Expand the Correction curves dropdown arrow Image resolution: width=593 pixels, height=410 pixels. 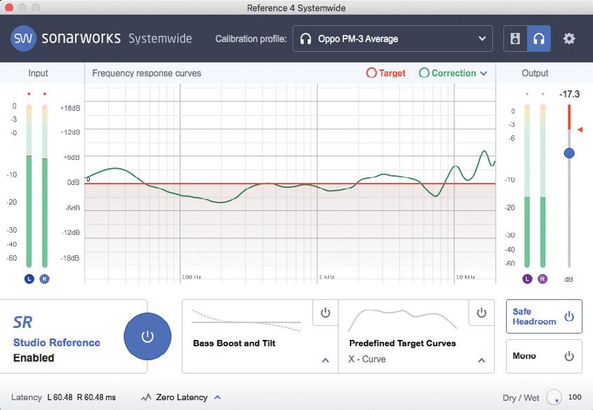pos(484,74)
